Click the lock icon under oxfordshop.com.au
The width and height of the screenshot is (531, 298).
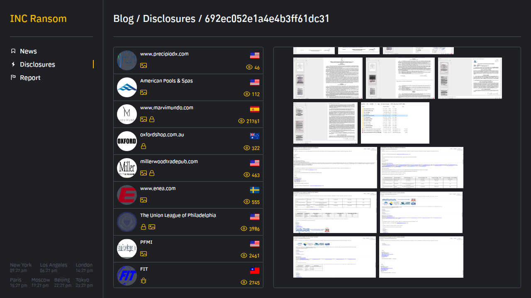pyautogui.click(x=144, y=146)
